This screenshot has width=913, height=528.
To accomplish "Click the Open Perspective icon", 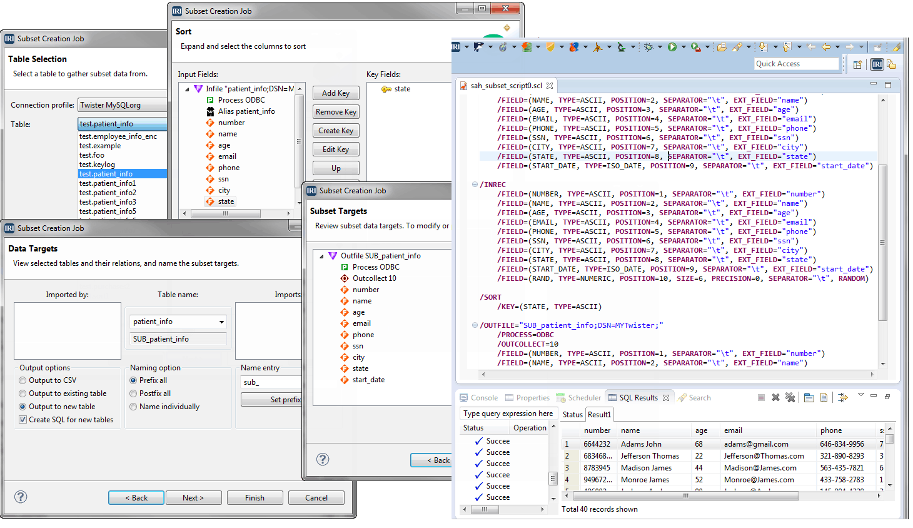I will pos(857,64).
